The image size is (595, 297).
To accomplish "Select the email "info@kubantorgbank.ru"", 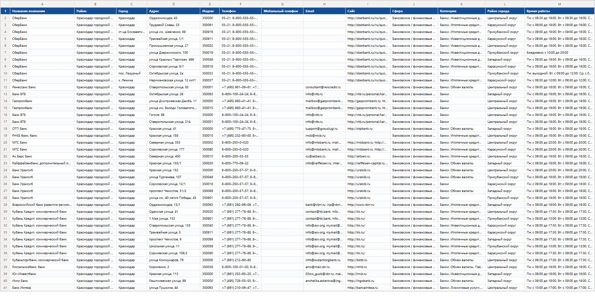I will pyautogui.click(x=324, y=260).
